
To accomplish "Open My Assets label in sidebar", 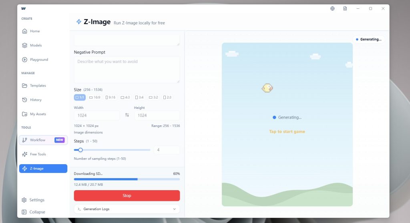I will 38,114.
